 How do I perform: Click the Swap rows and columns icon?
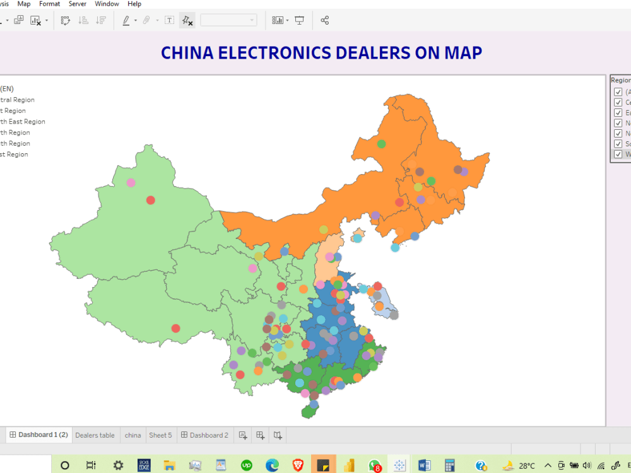tap(65, 21)
